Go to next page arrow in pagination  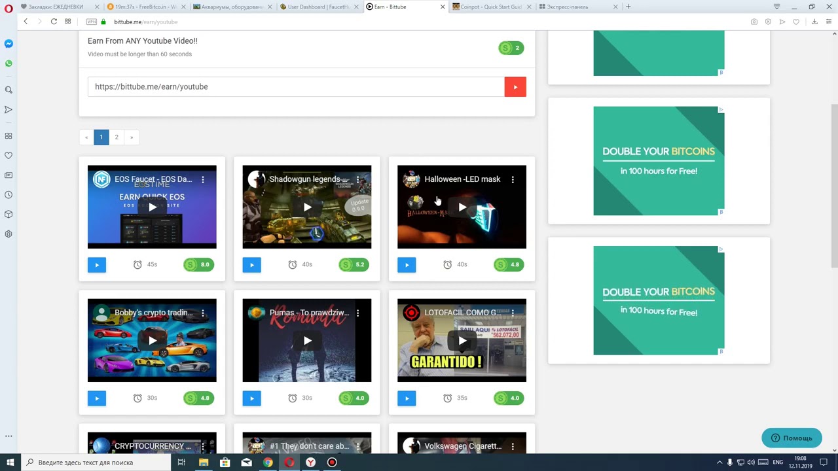point(132,137)
